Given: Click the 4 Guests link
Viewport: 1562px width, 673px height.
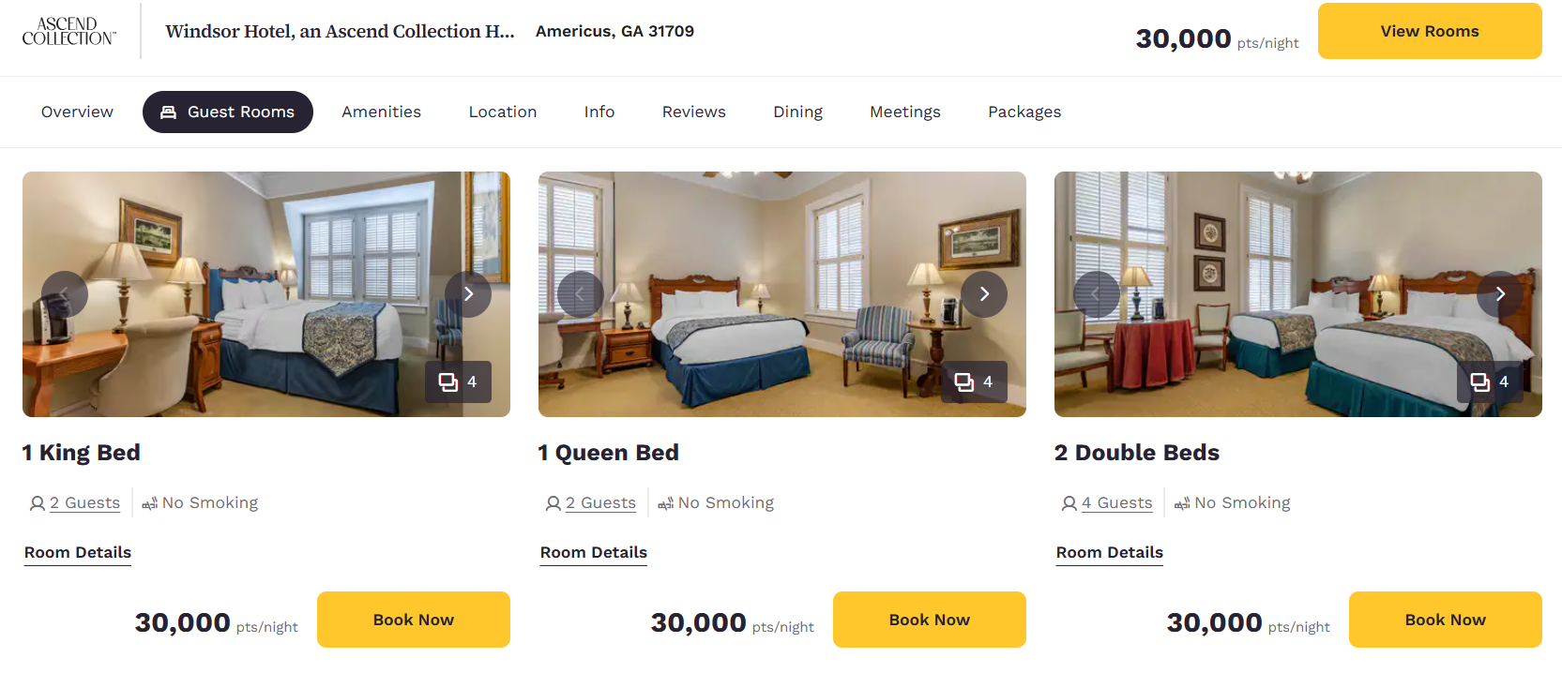Looking at the screenshot, I should [1116, 503].
